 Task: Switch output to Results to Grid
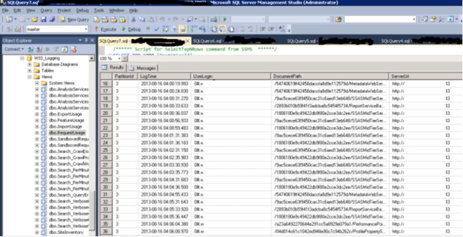pyautogui.click(x=222, y=29)
